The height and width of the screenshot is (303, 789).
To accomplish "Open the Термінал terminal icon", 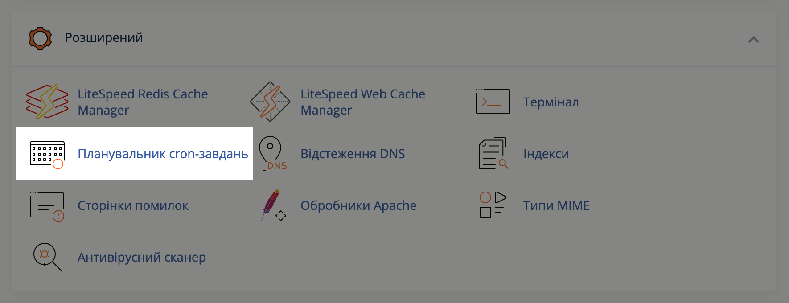I will (493, 102).
